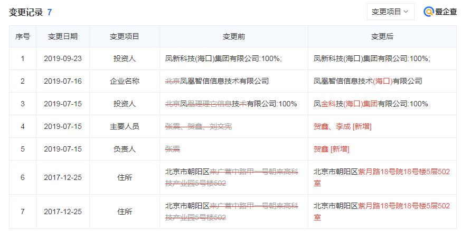Click 贺鑫、李成 [新增] text
This screenshot has width=461, height=231.
click(x=343, y=126)
